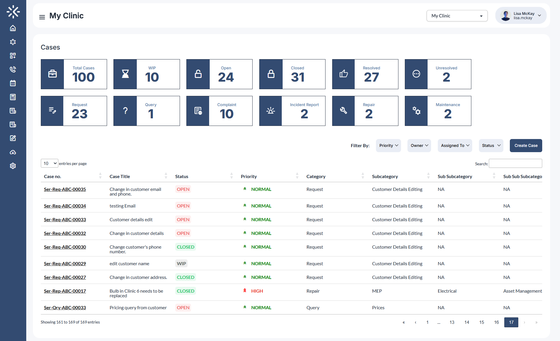Open Settings via gear icon in sidebar
Viewport: 560px width, 341px height.
(x=13, y=166)
